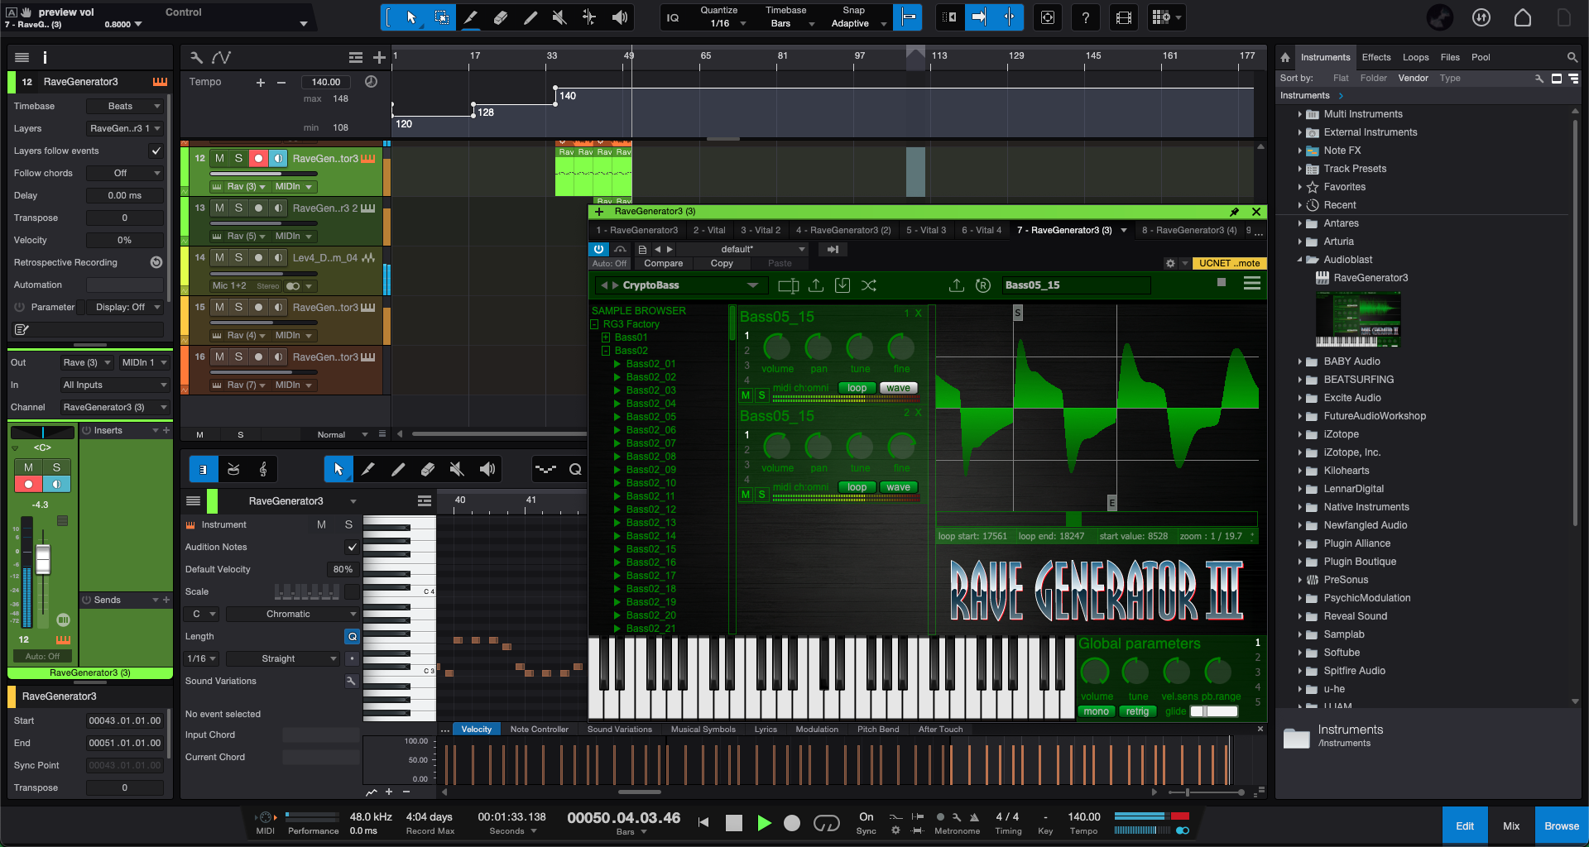Open the CryptoBass preset dropdown
The width and height of the screenshot is (1589, 847).
(x=679, y=285)
